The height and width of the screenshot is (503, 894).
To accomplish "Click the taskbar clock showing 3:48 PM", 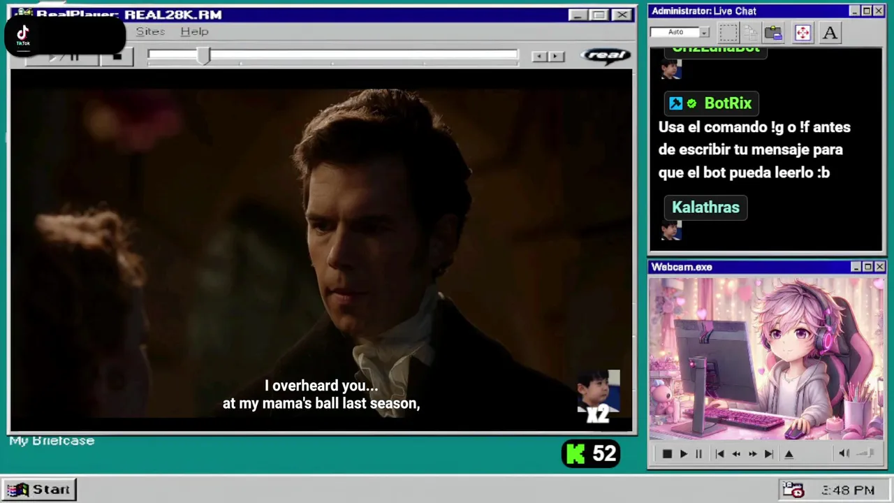I will (x=848, y=490).
